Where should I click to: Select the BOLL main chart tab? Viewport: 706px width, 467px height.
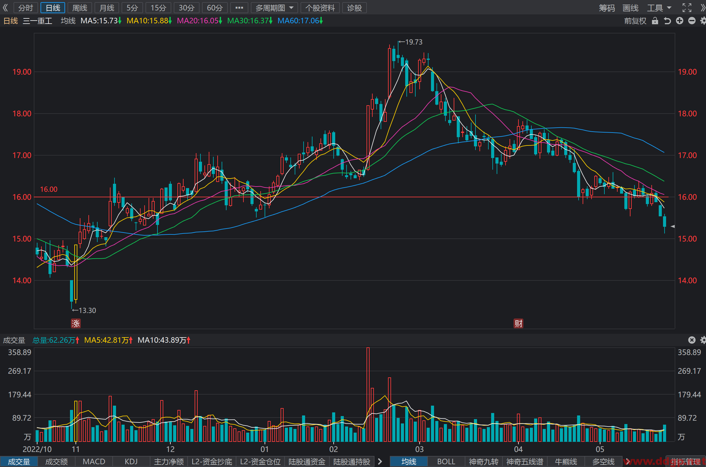[x=446, y=461]
